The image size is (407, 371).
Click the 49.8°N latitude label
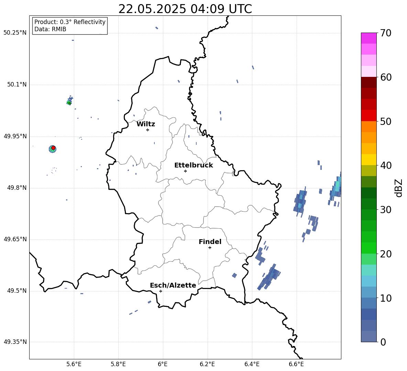tap(16, 188)
